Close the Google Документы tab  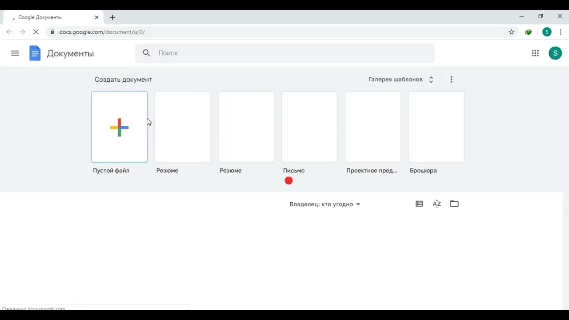[96, 17]
